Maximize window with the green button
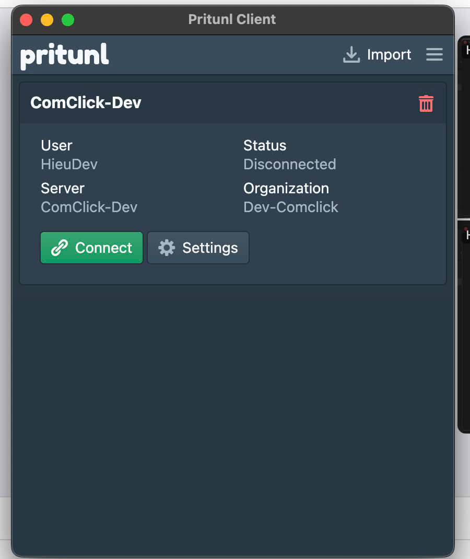 [68, 20]
